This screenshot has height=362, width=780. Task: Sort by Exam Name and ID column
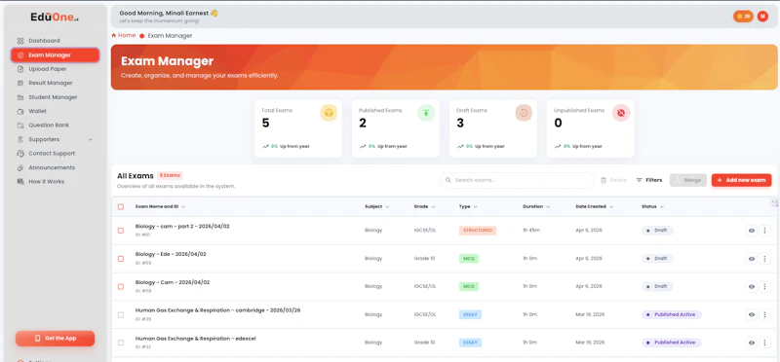(160, 206)
